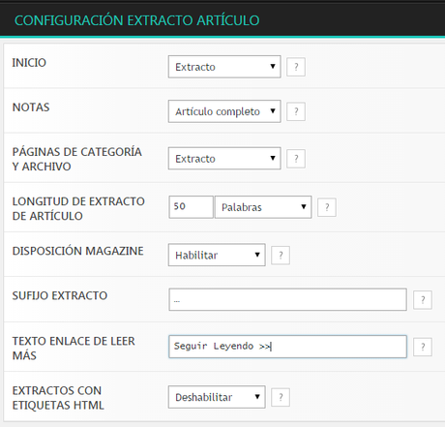Click the help icon beside Disposición Magazine
Screen dimensions: 445x427
(x=281, y=256)
